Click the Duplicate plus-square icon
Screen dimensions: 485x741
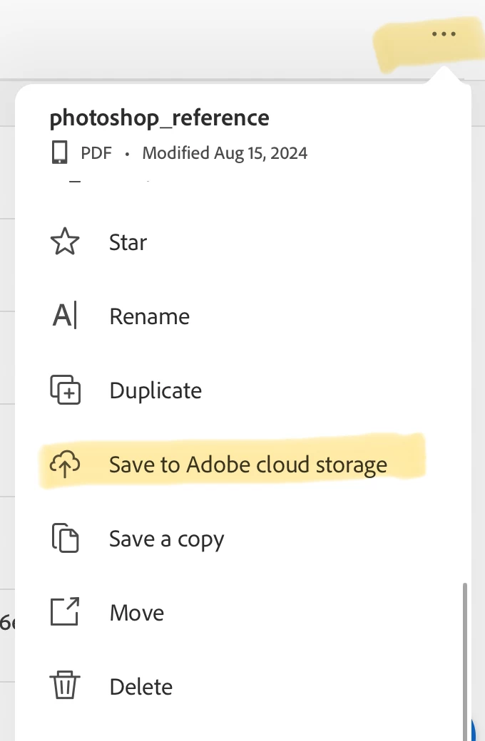pos(65,390)
